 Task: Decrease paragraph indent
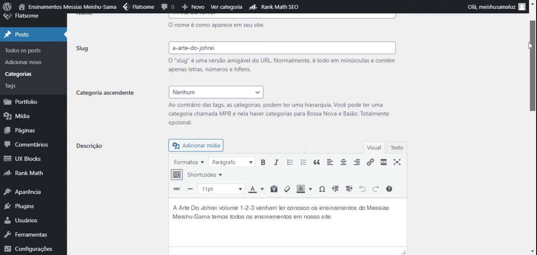pos(335,189)
